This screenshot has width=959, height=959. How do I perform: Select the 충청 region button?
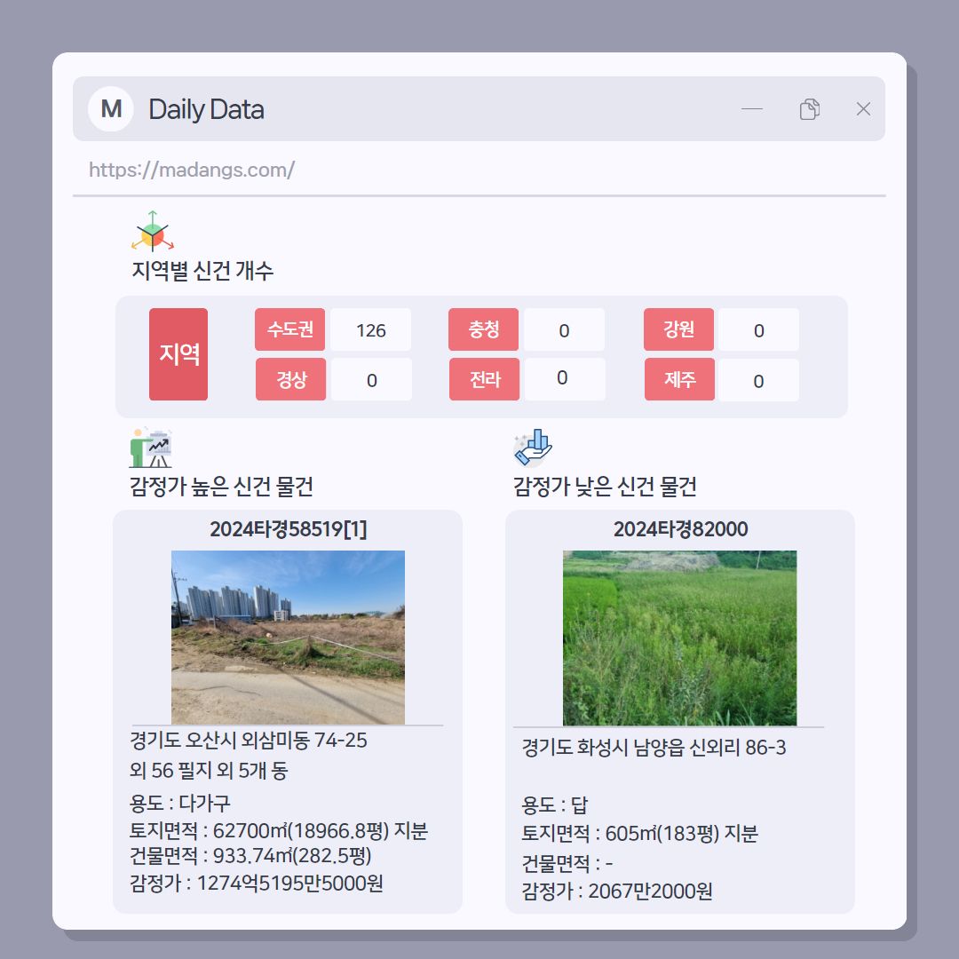click(483, 329)
